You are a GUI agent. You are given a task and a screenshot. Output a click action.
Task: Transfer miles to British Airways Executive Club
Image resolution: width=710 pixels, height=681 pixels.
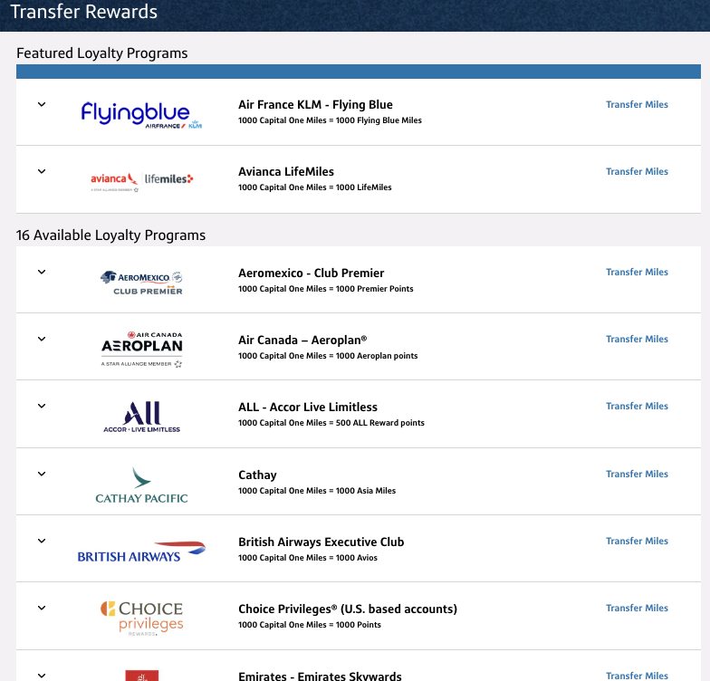point(637,541)
